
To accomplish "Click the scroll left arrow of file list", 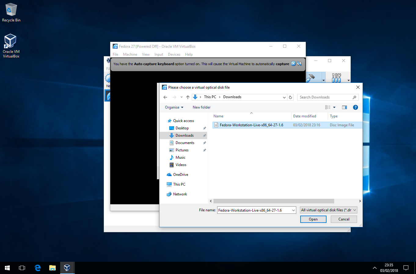I will (211, 201).
